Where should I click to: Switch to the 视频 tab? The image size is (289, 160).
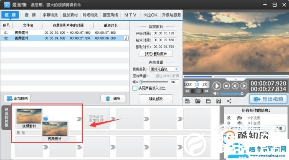[x=10, y=15]
